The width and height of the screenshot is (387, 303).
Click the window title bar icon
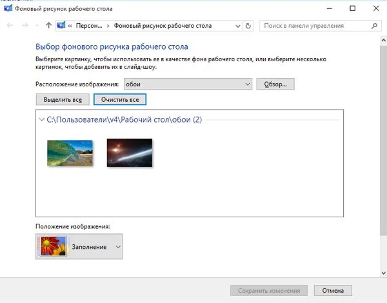[x=8, y=8]
